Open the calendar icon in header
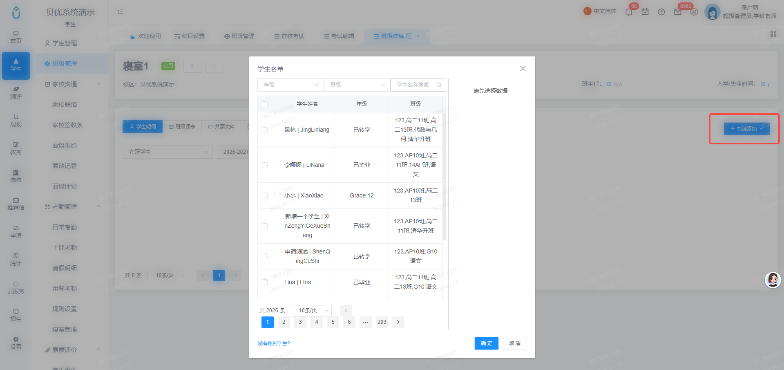The width and height of the screenshot is (784, 370). (645, 12)
